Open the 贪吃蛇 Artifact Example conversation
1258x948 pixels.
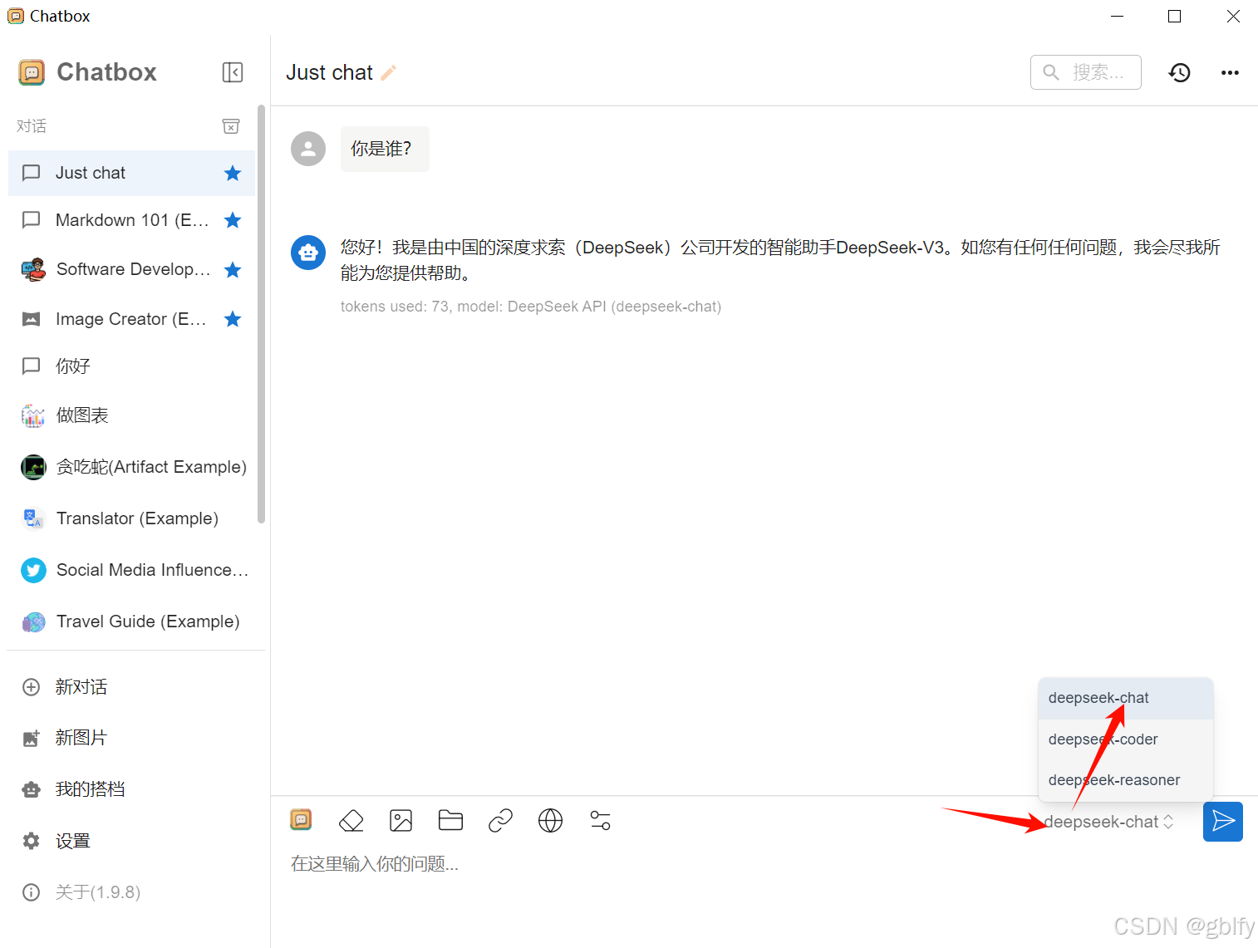(x=131, y=467)
